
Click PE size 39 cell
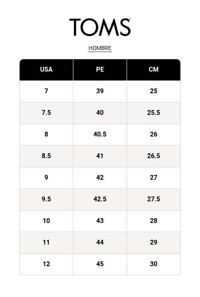point(100,91)
